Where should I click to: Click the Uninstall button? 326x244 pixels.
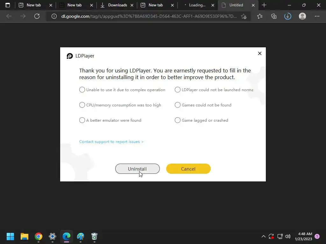tap(138, 169)
